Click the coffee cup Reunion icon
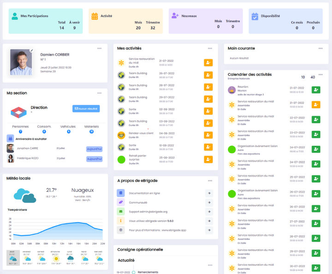 coord(232,90)
